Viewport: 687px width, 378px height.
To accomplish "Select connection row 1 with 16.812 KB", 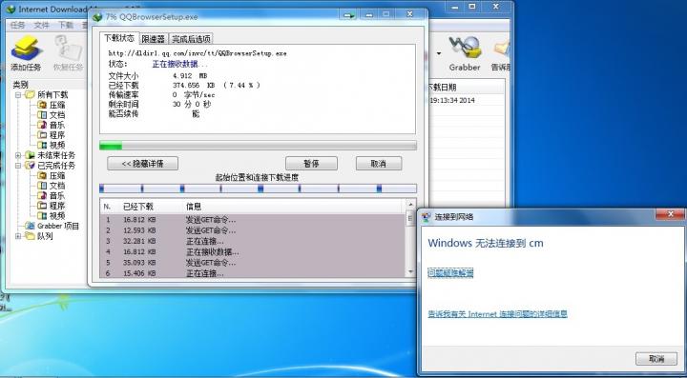I will (253, 219).
